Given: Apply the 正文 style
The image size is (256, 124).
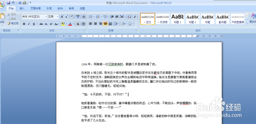Looking at the screenshot, I should (148, 19).
